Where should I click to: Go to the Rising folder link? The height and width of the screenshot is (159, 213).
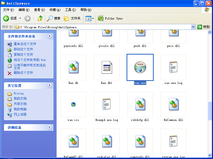tap(19, 93)
